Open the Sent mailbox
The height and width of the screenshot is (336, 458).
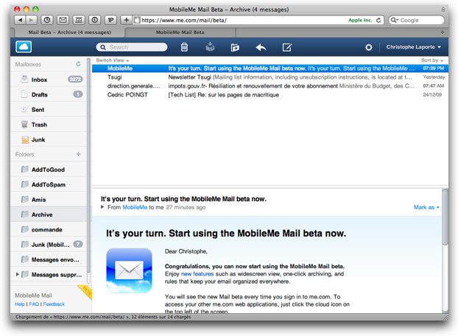[x=49, y=110]
